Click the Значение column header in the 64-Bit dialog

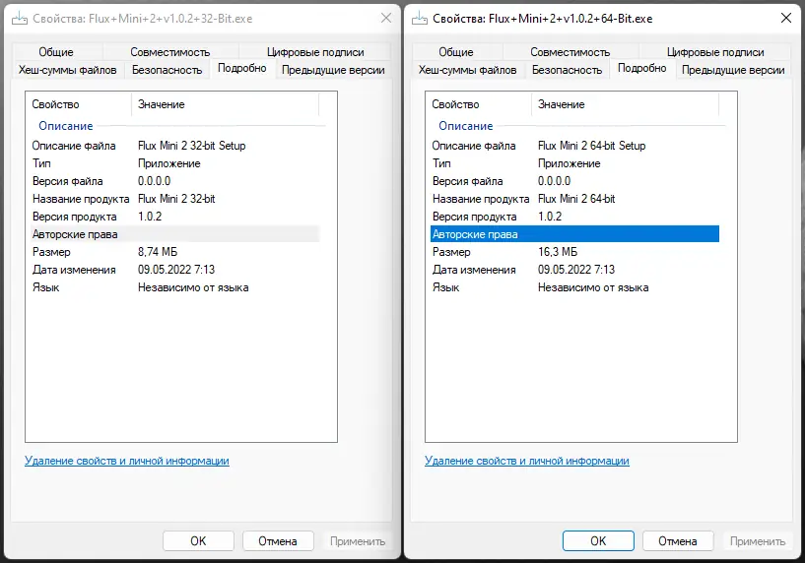pyautogui.click(x=562, y=104)
